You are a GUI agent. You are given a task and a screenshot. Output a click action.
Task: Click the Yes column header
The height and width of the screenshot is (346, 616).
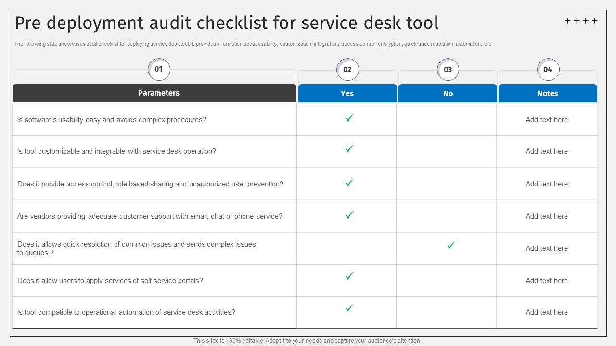[x=347, y=94]
